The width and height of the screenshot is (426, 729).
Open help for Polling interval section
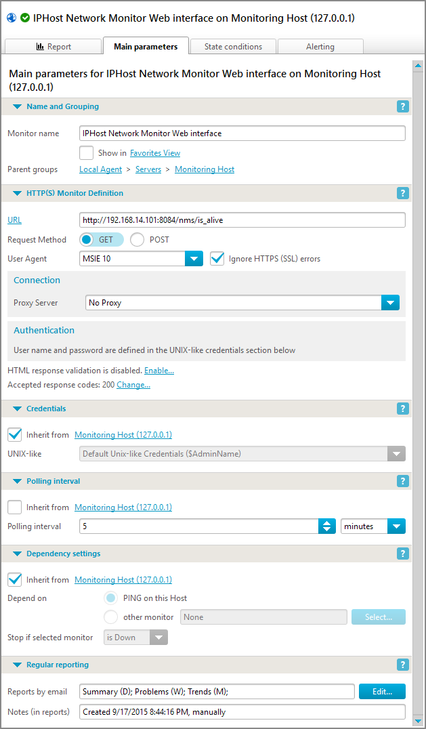(x=403, y=481)
